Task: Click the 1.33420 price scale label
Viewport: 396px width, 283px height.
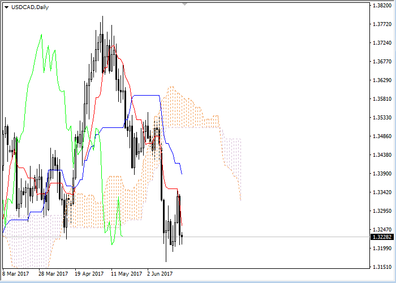Action: (x=382, y=192)
